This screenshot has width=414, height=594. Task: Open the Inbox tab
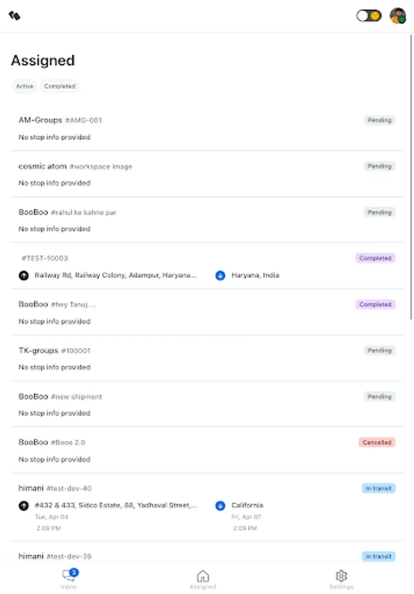(x=69, y=579)
